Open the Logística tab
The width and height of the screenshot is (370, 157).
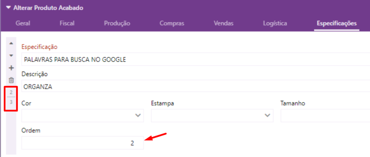[275, 23]
